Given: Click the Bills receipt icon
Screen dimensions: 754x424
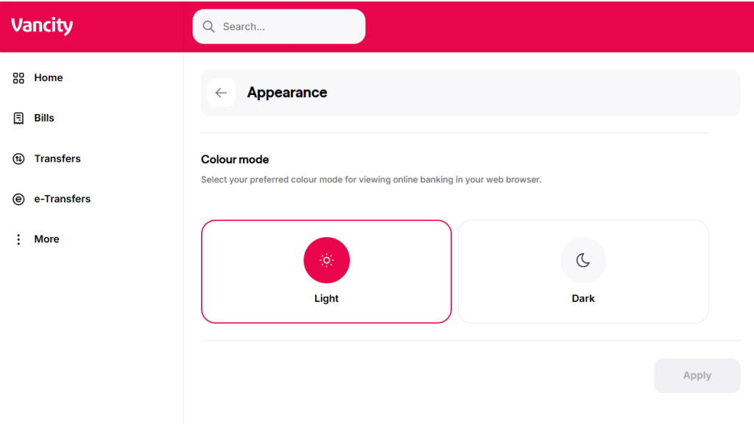Looking at the screenshot, I should pos(18,118).
